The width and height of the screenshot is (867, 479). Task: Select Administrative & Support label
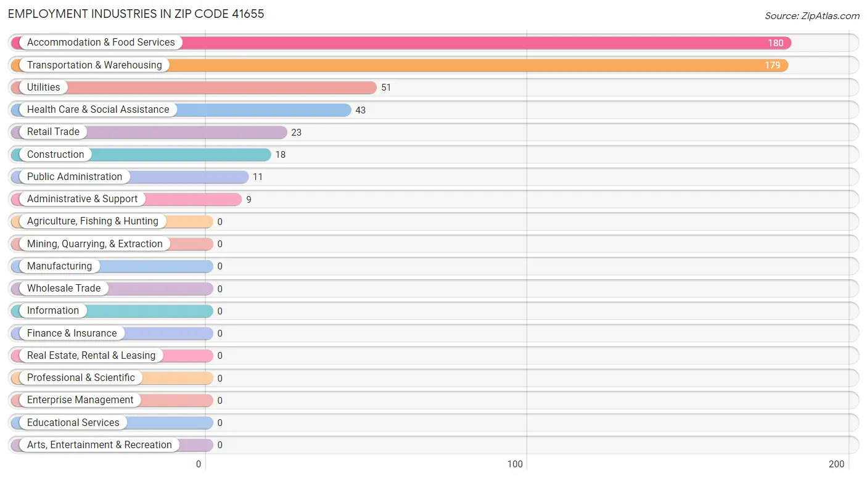(82, 199)
